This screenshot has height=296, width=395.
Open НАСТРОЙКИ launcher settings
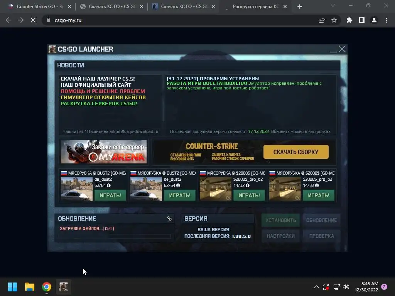(x=281, y=236)
